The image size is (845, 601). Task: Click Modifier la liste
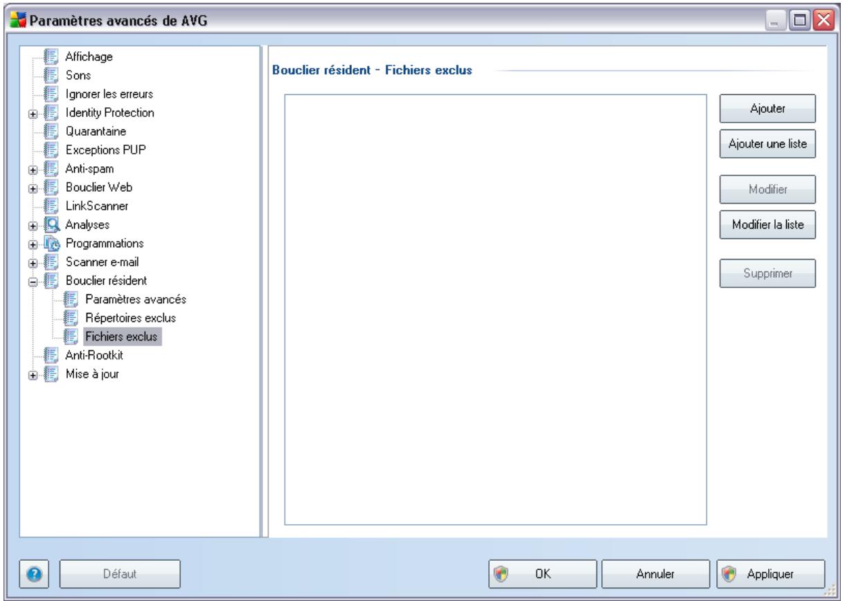767,225
